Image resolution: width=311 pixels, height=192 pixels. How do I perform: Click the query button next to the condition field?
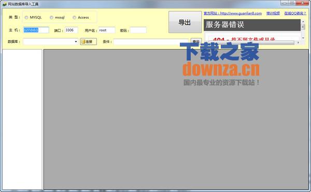[196, 41]
